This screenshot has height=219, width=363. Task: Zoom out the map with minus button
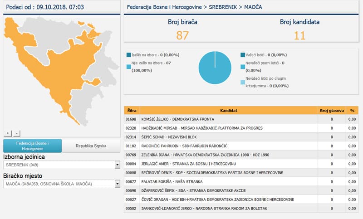pos(16,133)
